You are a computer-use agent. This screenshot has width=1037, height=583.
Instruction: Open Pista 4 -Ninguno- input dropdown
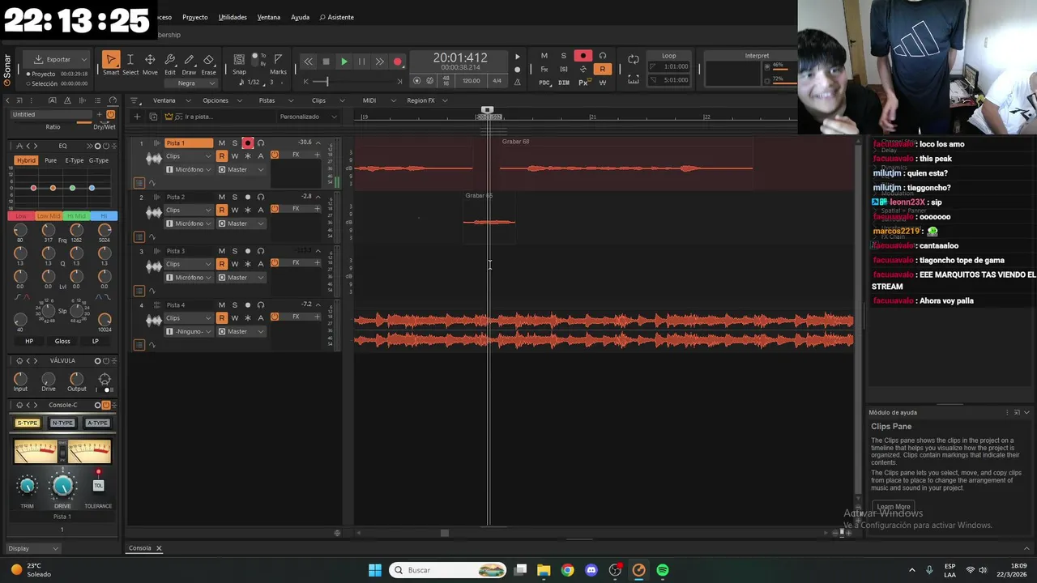189,331
